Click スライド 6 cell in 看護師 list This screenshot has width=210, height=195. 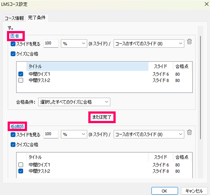click(160, 165)
